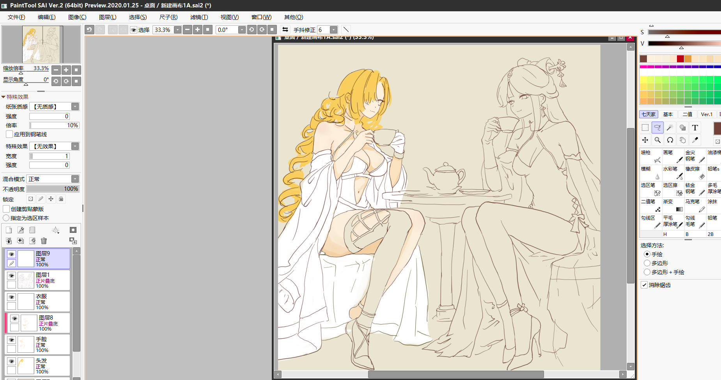Open the 特殊效果 effect dropdown
This screenshot has height=380, width=721.
point(75,146)
